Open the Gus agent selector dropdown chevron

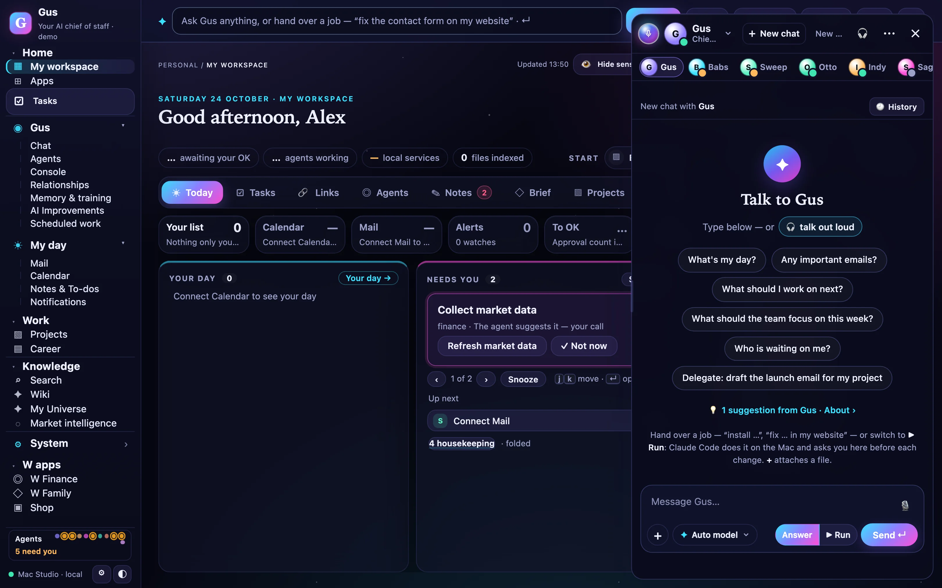(x=728, y=33)
